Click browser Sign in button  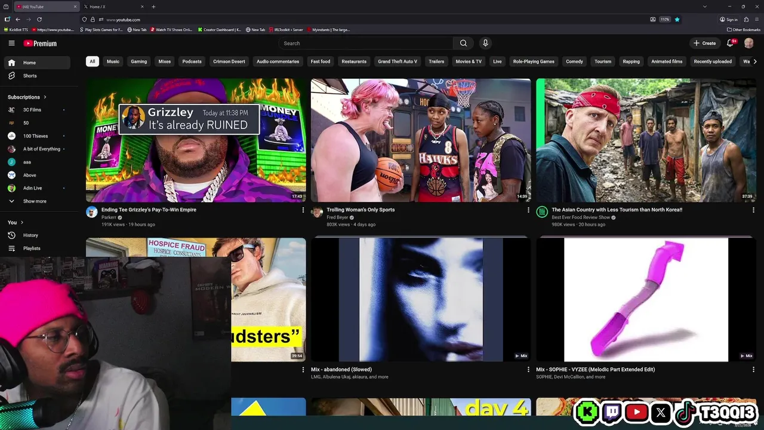click(729, 20)
